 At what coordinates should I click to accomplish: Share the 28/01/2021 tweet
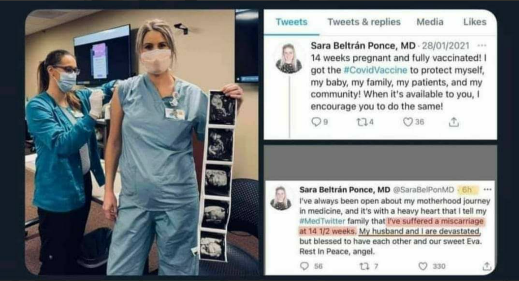[454, 122]
